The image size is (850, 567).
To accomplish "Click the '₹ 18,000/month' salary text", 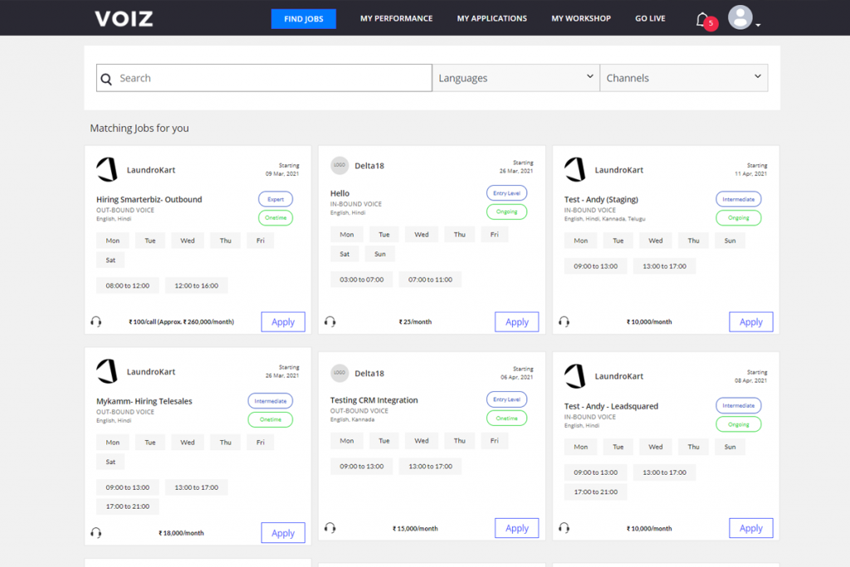I will 181,534.
